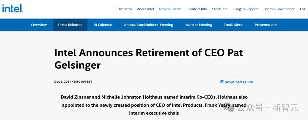Open the Presentations tab
This screenshot has width=308, height=120.
[266, 25]
